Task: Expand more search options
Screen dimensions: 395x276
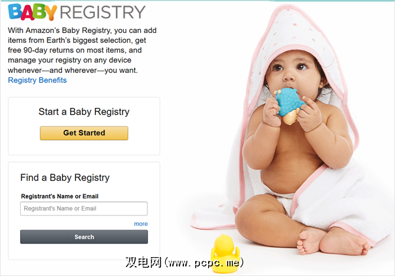Action: point(141,224)
